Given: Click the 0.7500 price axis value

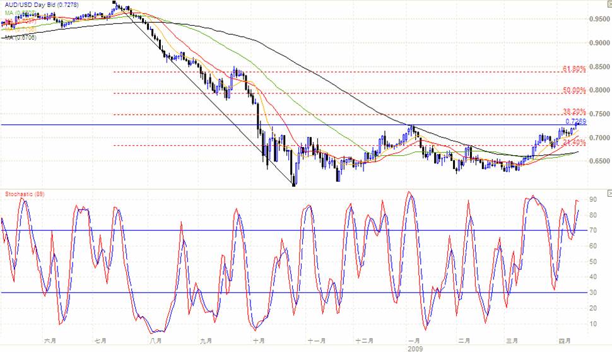Looking at the screenshot, I should click(600, 114).
